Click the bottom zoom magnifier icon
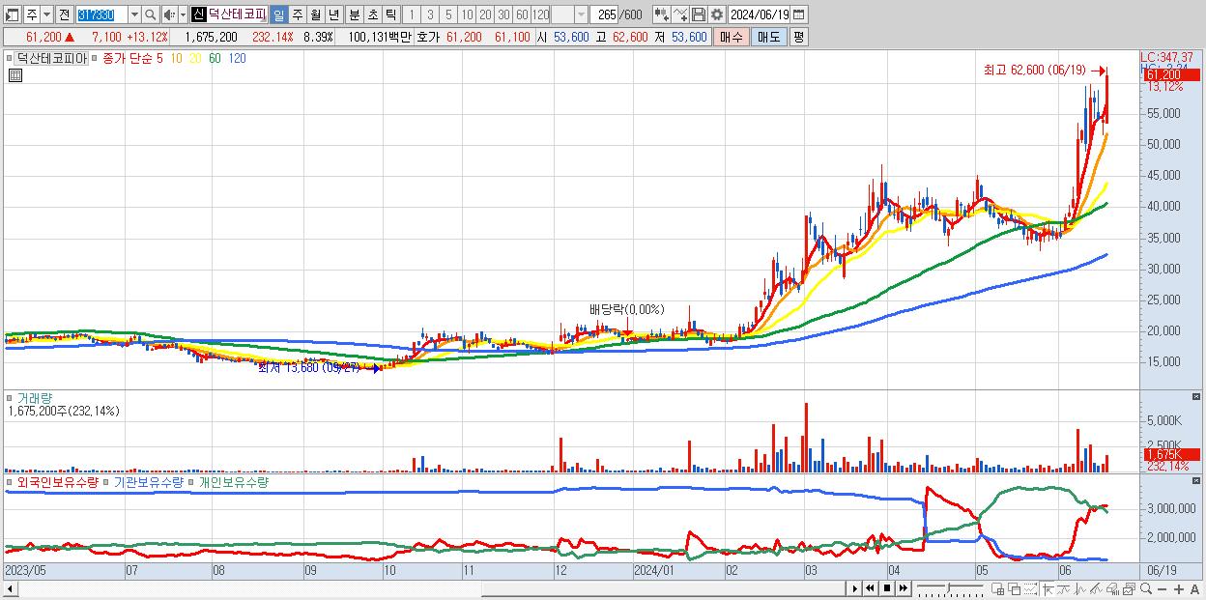Screen dimensions: 1206x600 (1146, 589)
